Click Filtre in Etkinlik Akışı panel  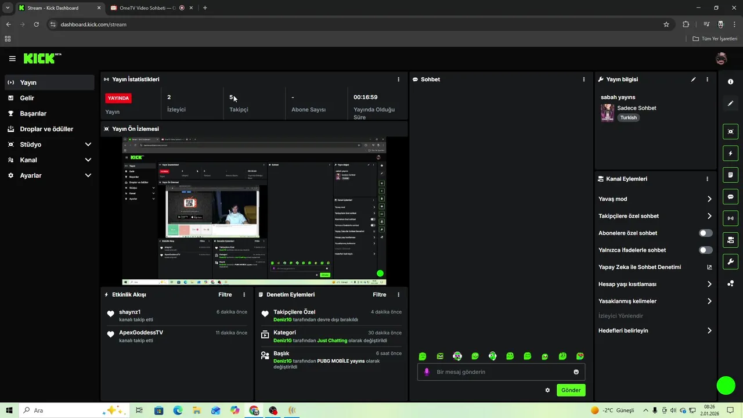click(x=225, y=295)
